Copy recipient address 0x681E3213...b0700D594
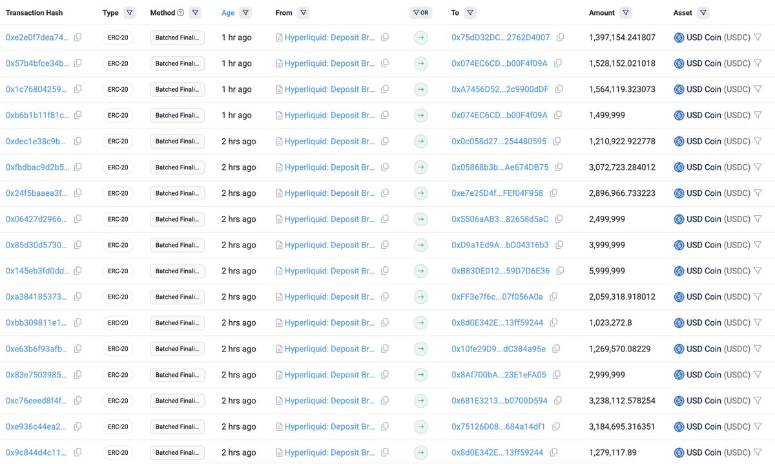Image resolution: width=775 pixels, height=464 pixels. pos(558,401)
